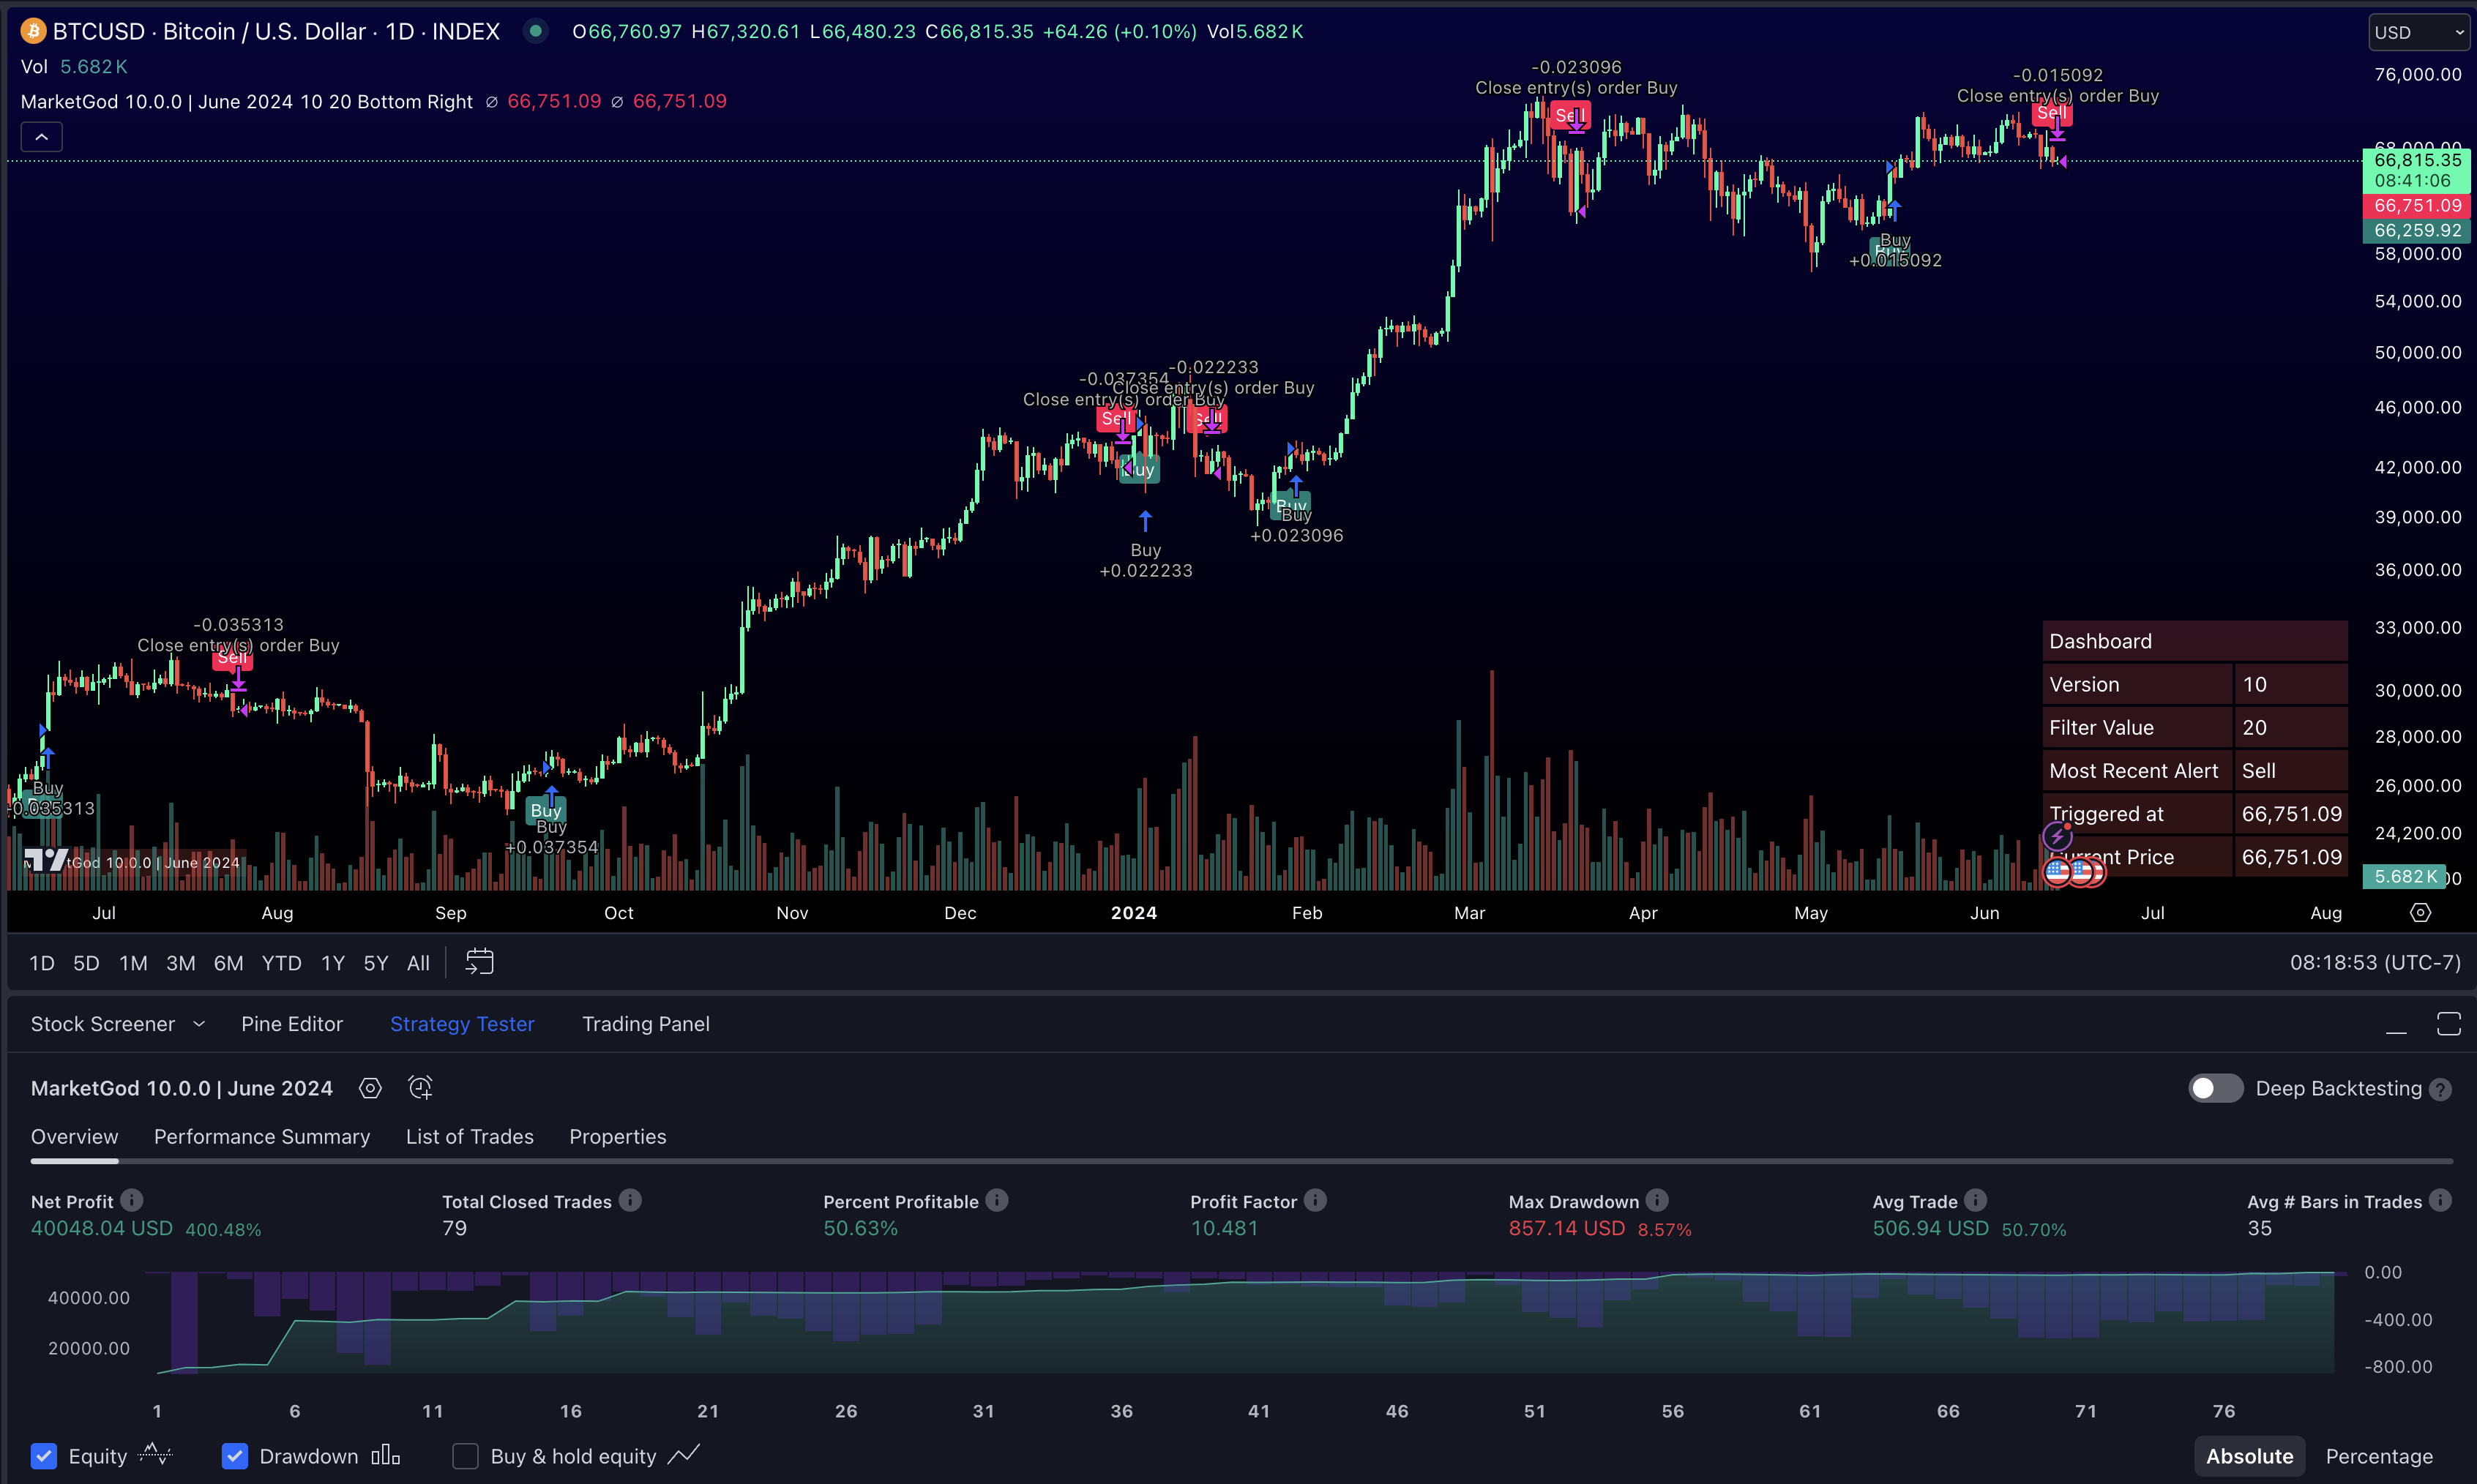
Task: Click the Bitcoin symbol icon
Action: click(x=33, y=31)
